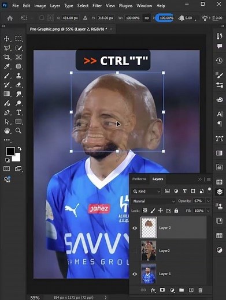Collapse right panel dock double arrows
The image size is (226, 300).
(x=223, y=26)
